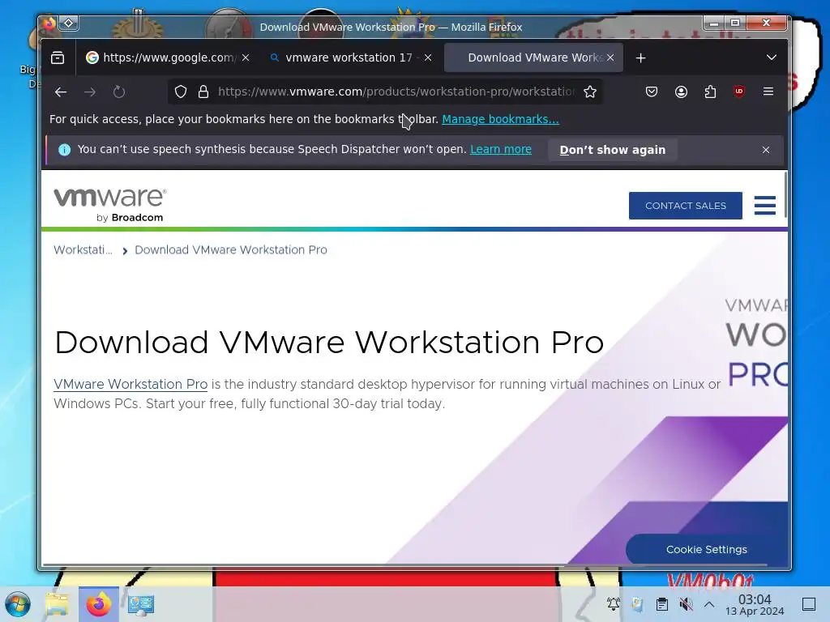This screenshot has width=830, height=622.
Task: Click Don't show again button
Action: (x=613, y=150)
